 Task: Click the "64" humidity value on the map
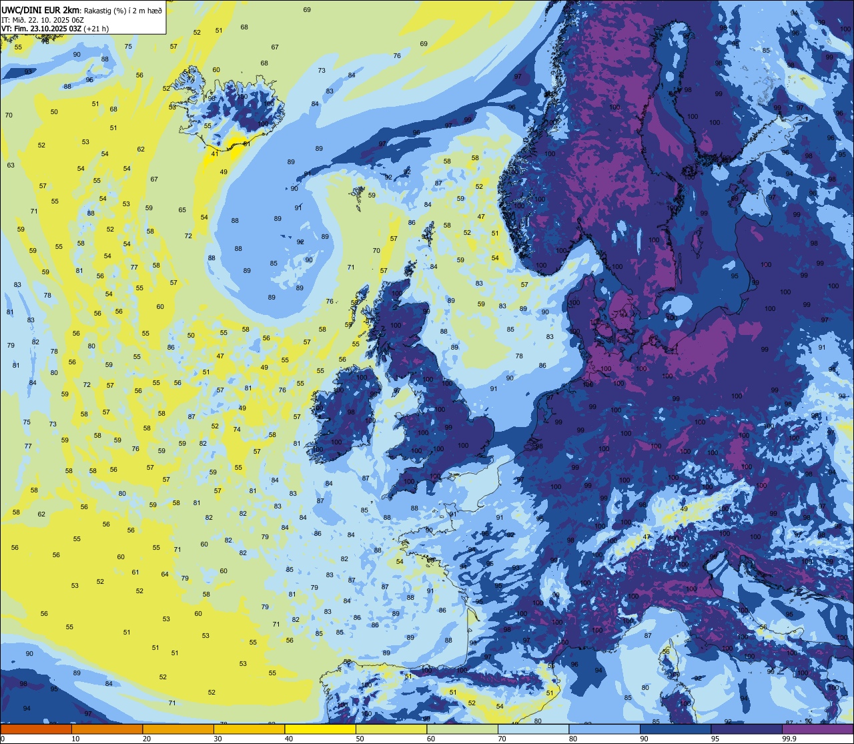165,575
